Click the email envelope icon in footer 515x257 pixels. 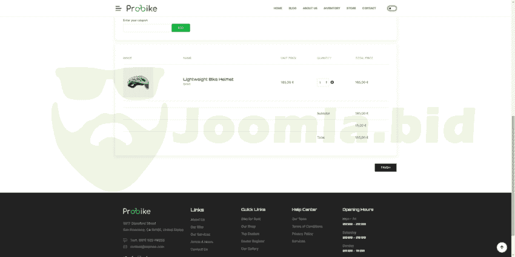(x=125, y=247)
